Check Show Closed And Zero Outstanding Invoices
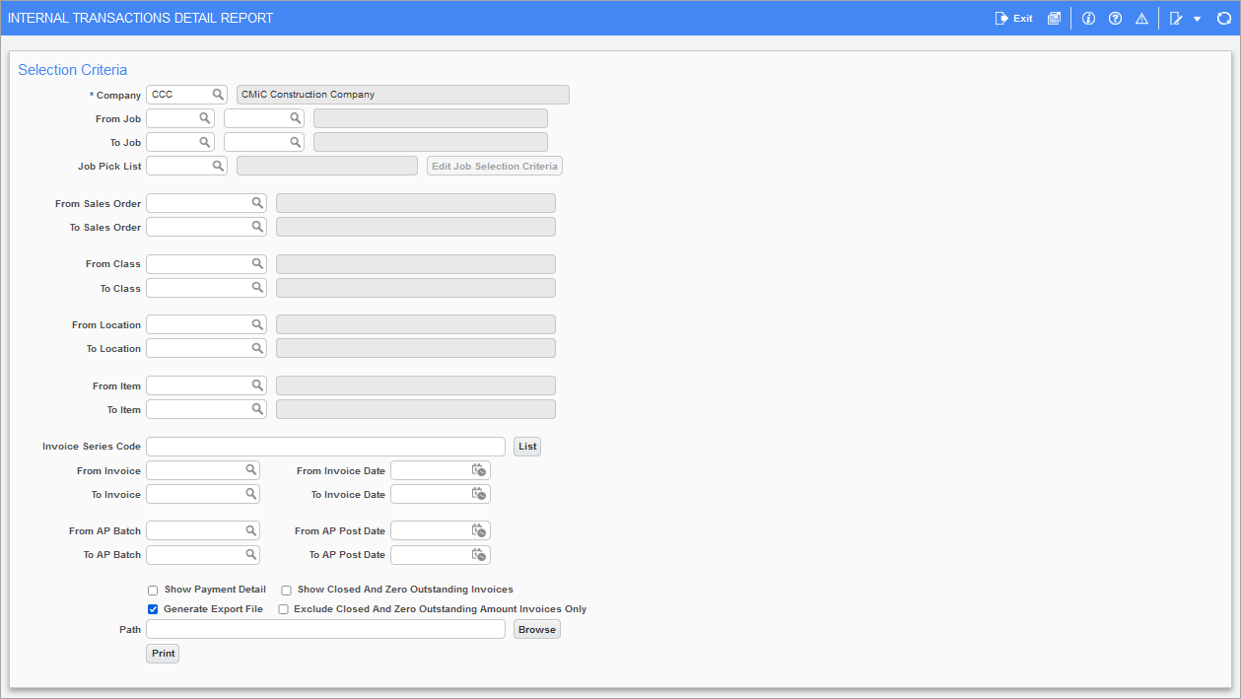The image size is (1241, 699). click(x=286, y=590)
